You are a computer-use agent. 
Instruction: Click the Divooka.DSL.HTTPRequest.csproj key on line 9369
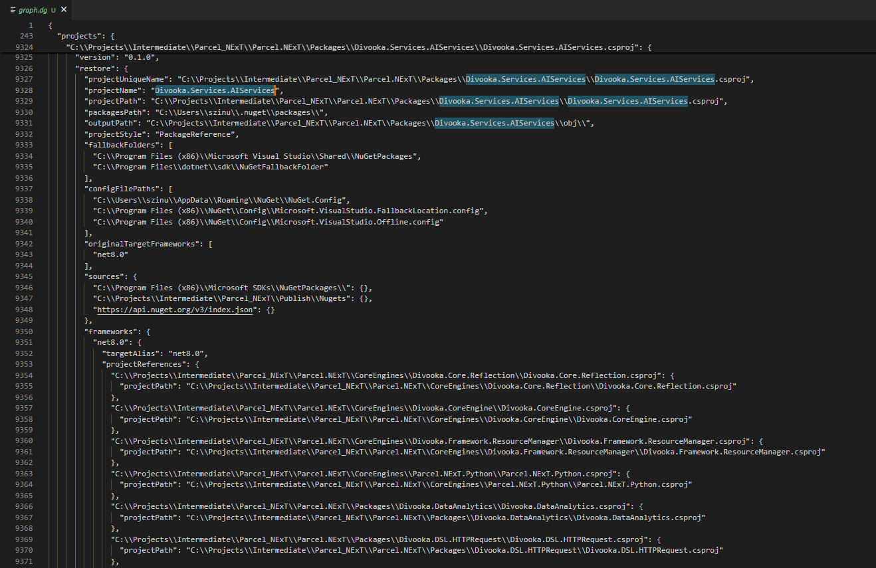click(x=379, y=539)
